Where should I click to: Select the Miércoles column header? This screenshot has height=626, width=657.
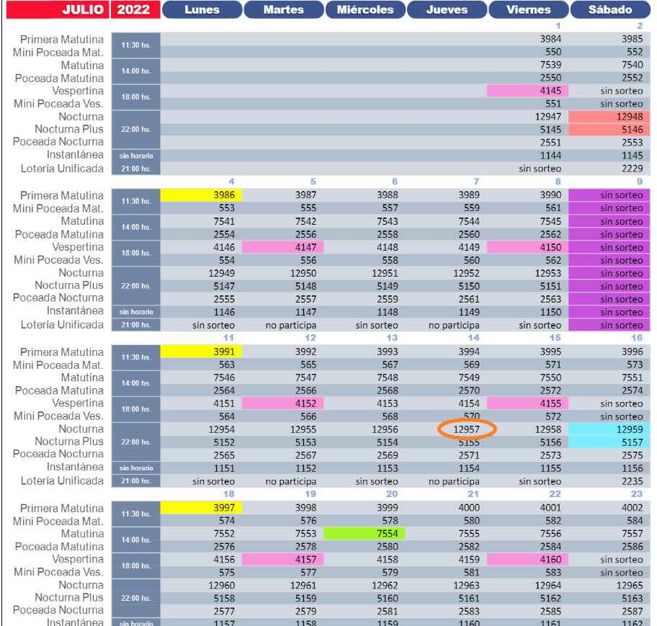tap(365, 9)
